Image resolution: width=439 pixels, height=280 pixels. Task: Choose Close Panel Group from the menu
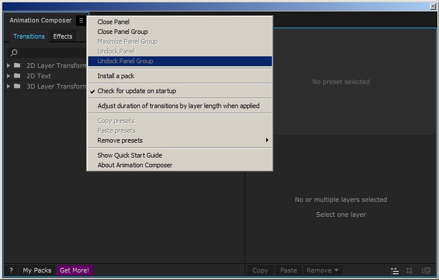[180, 32]
